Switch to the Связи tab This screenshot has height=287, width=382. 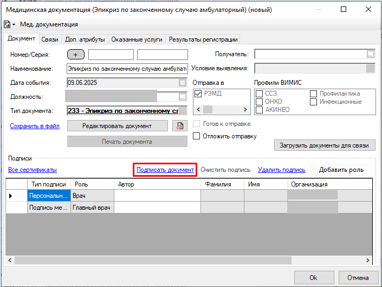pos(50,39)
